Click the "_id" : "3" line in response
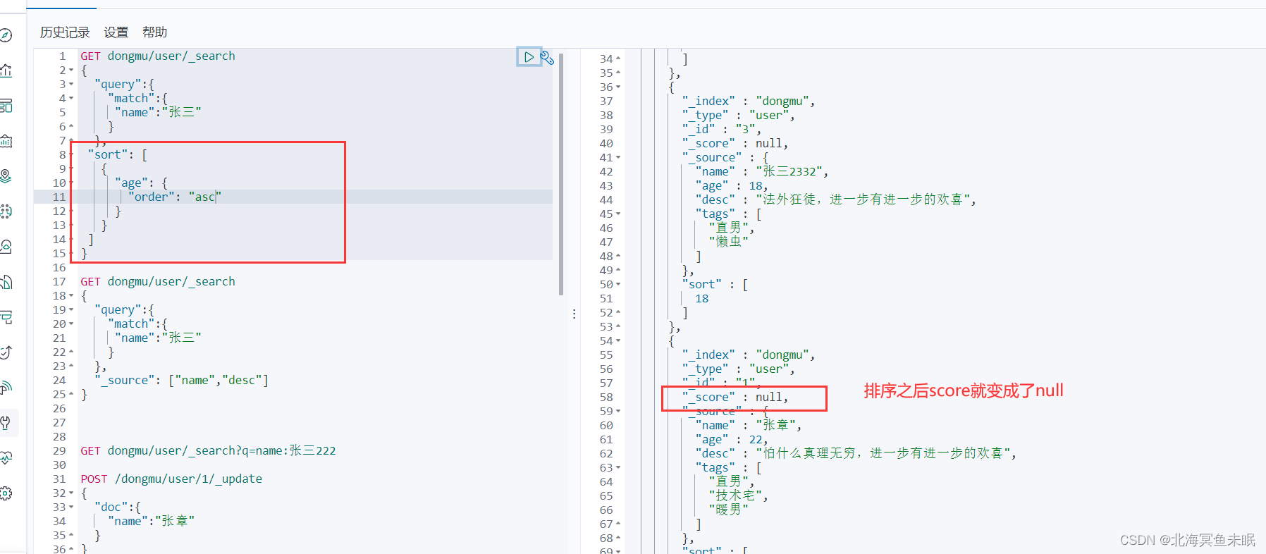This screenshot has width=1266, height=554. pos(722,130)
